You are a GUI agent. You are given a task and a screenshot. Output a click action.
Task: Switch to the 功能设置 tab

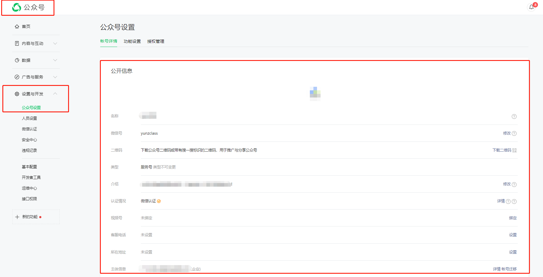point(132,41)
